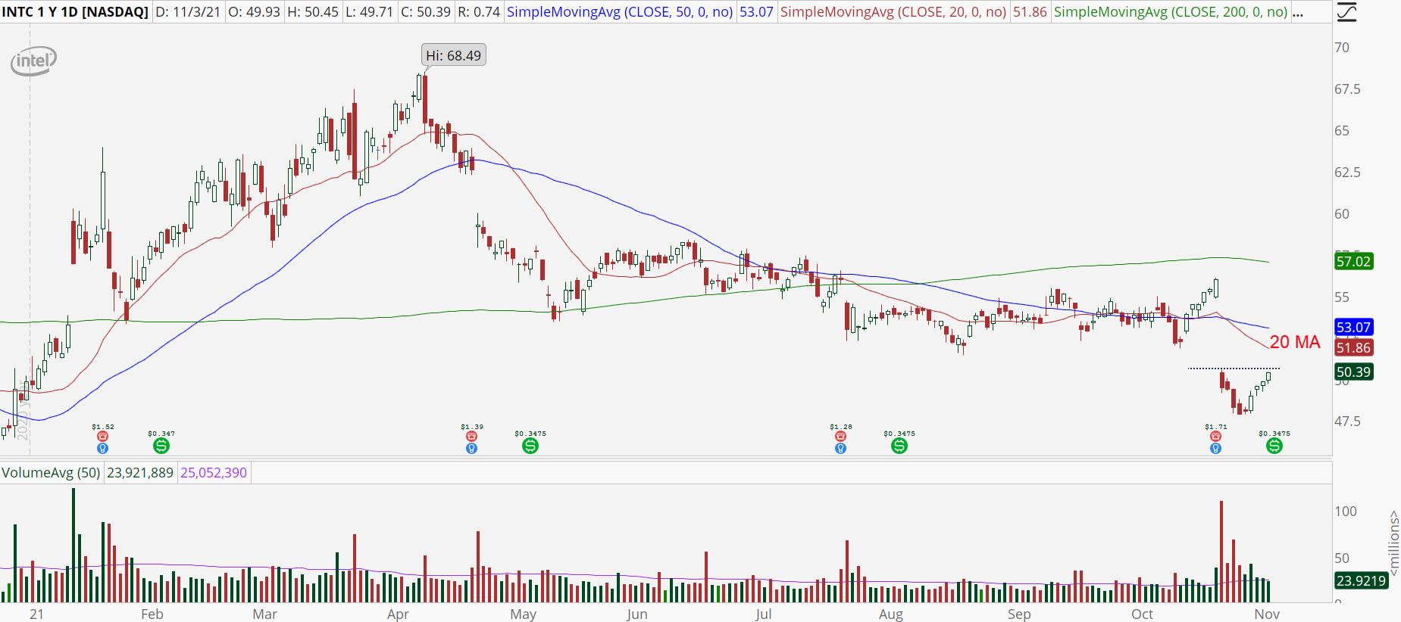
Task: Click the Hi: 68.49 price bubble
Action: (453, 55)
